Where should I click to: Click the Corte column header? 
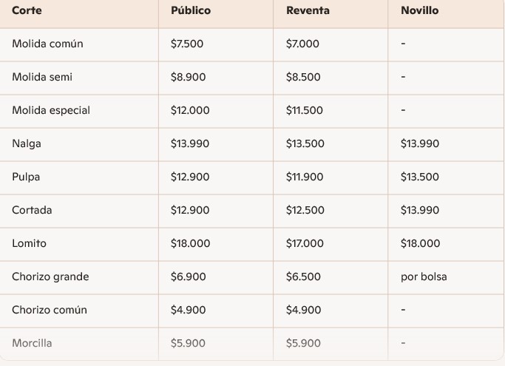tap(27, 10)
